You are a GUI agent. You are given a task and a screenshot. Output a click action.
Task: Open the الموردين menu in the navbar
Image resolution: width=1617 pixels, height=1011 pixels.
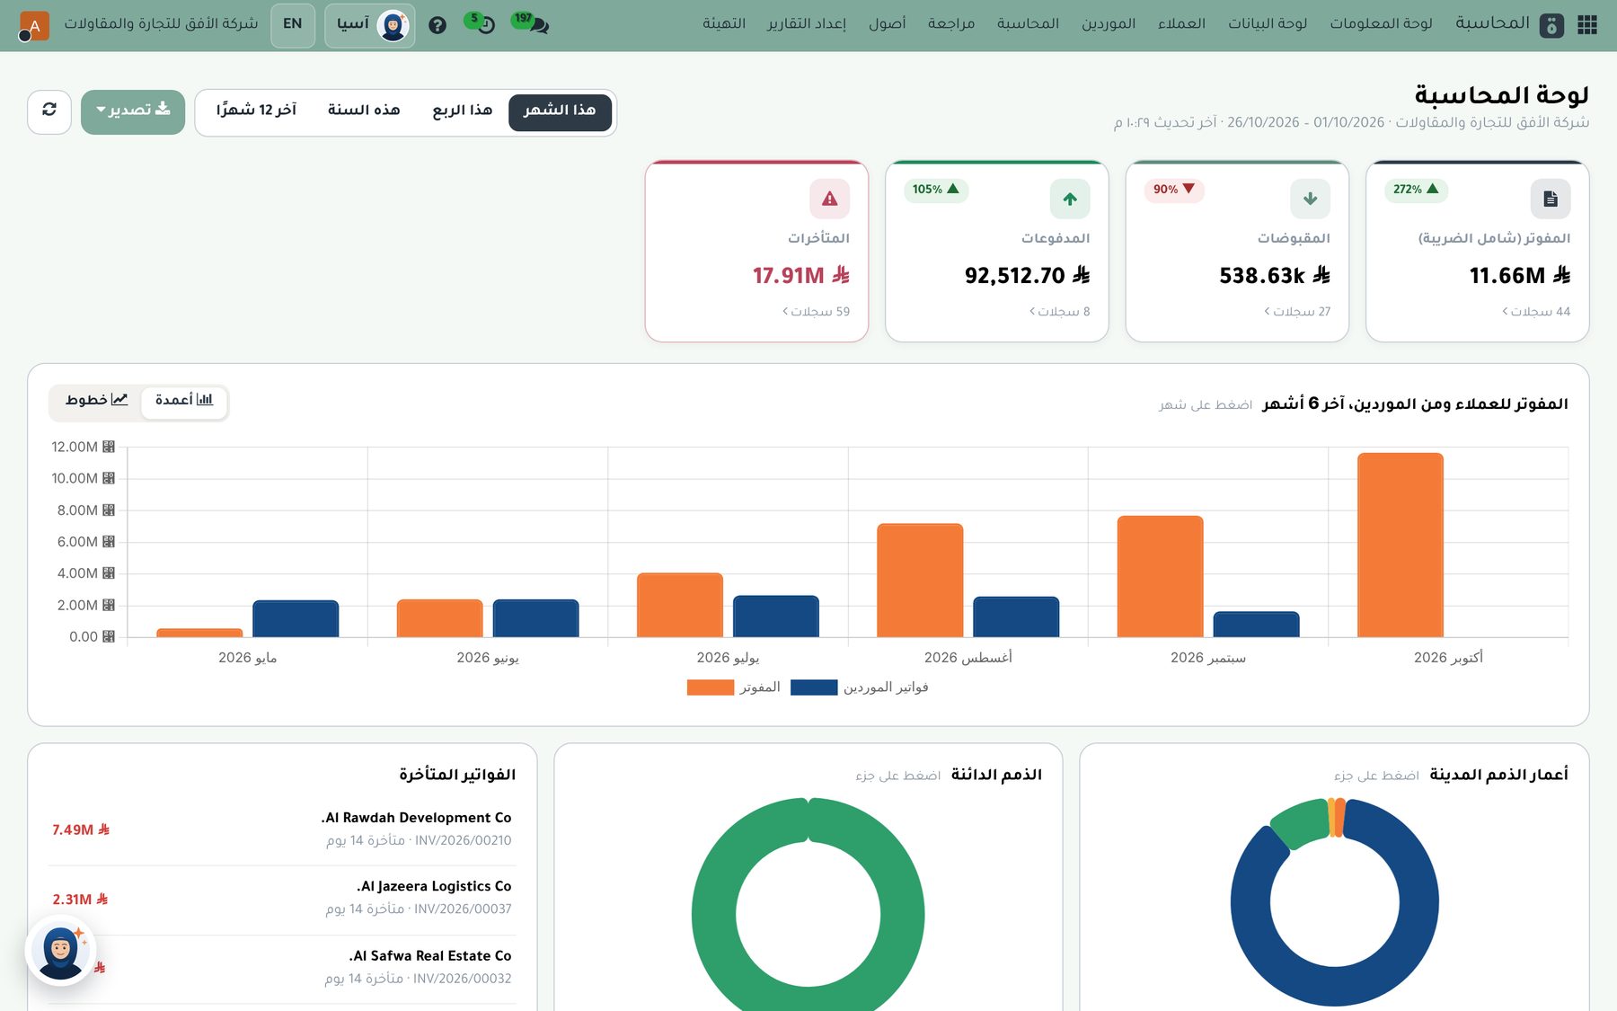1109,24
